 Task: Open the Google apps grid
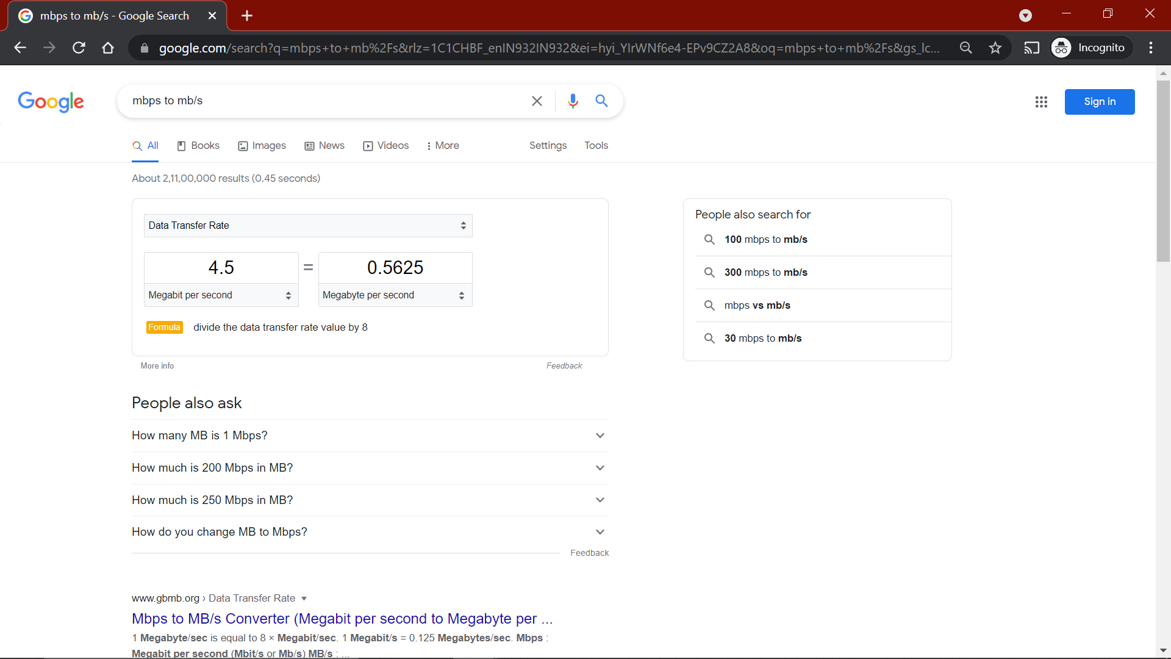[1041, 102]
